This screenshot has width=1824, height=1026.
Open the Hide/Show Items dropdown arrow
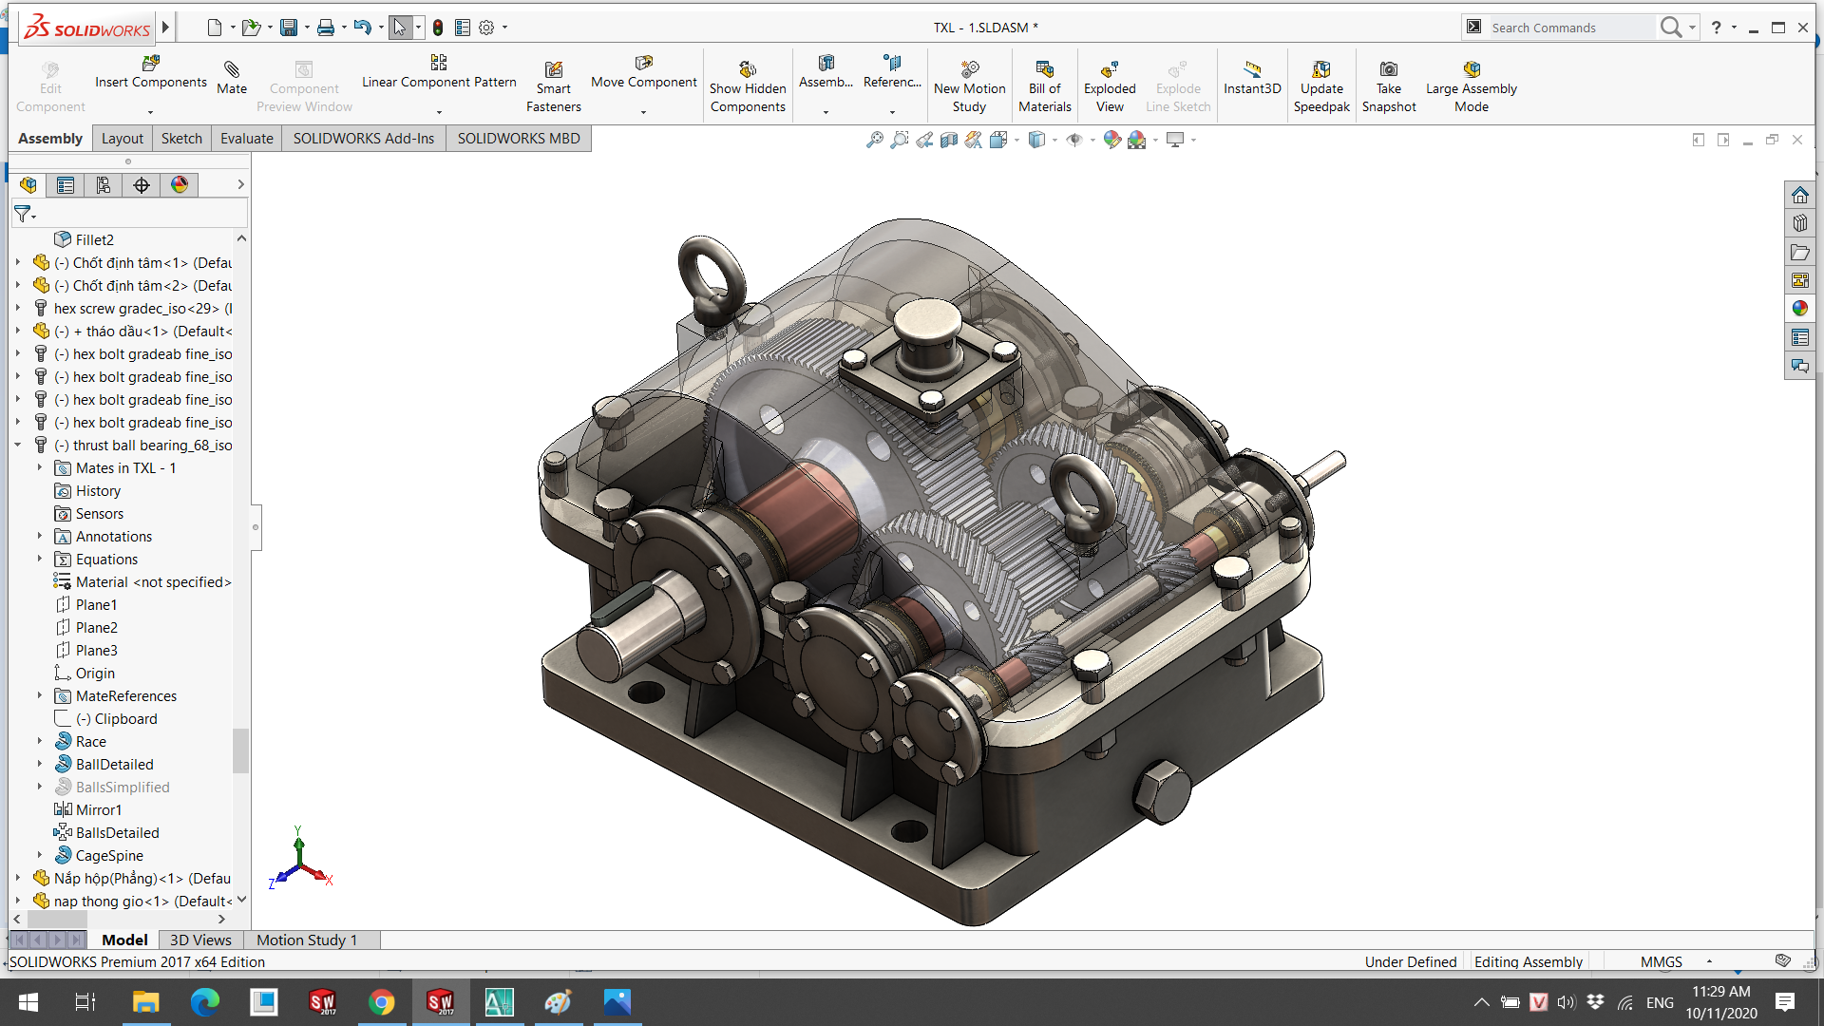[1092, 140]
